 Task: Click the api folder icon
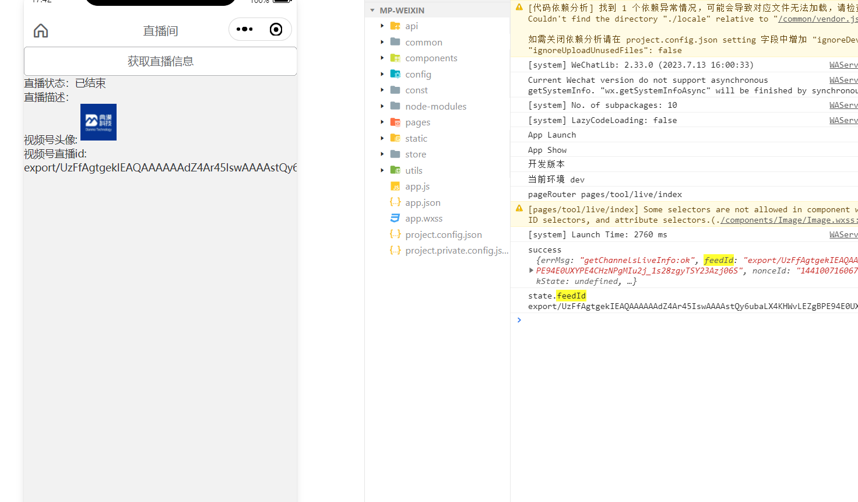(395, 26)
